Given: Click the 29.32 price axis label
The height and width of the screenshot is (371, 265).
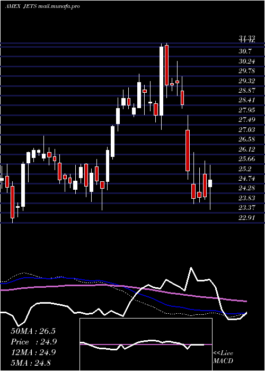Looking at the screenshot, I should (x=247, y=81).
